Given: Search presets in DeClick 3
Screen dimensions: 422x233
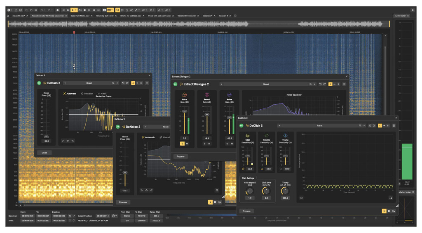Looking at the screenshot, I should [x=360, y=125].
